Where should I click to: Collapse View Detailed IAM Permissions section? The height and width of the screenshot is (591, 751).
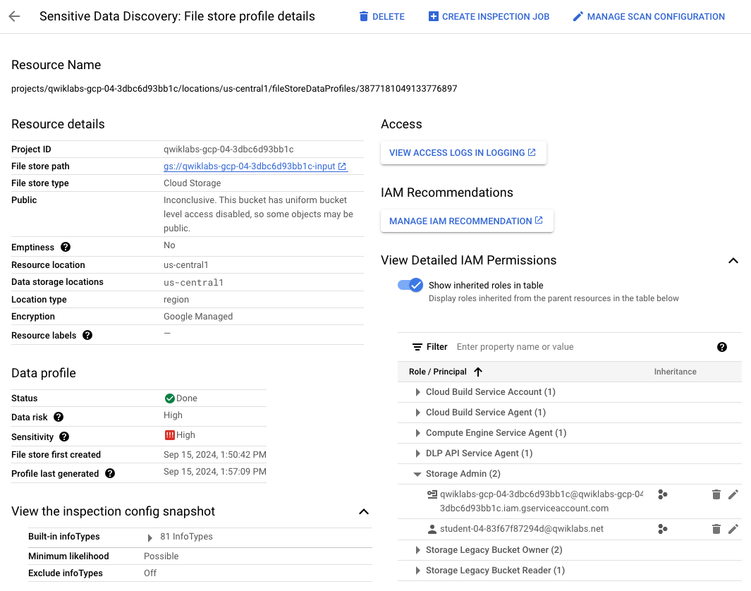(x=733, y=260)
